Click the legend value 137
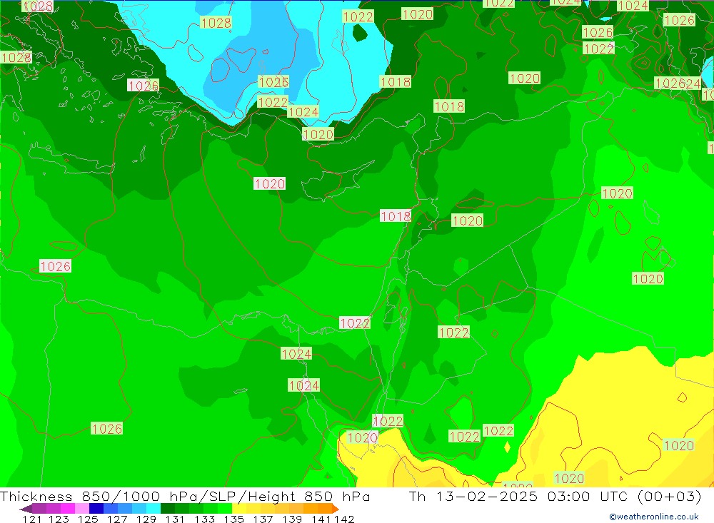The image size is (714, 523). click(x=263, y=519)
